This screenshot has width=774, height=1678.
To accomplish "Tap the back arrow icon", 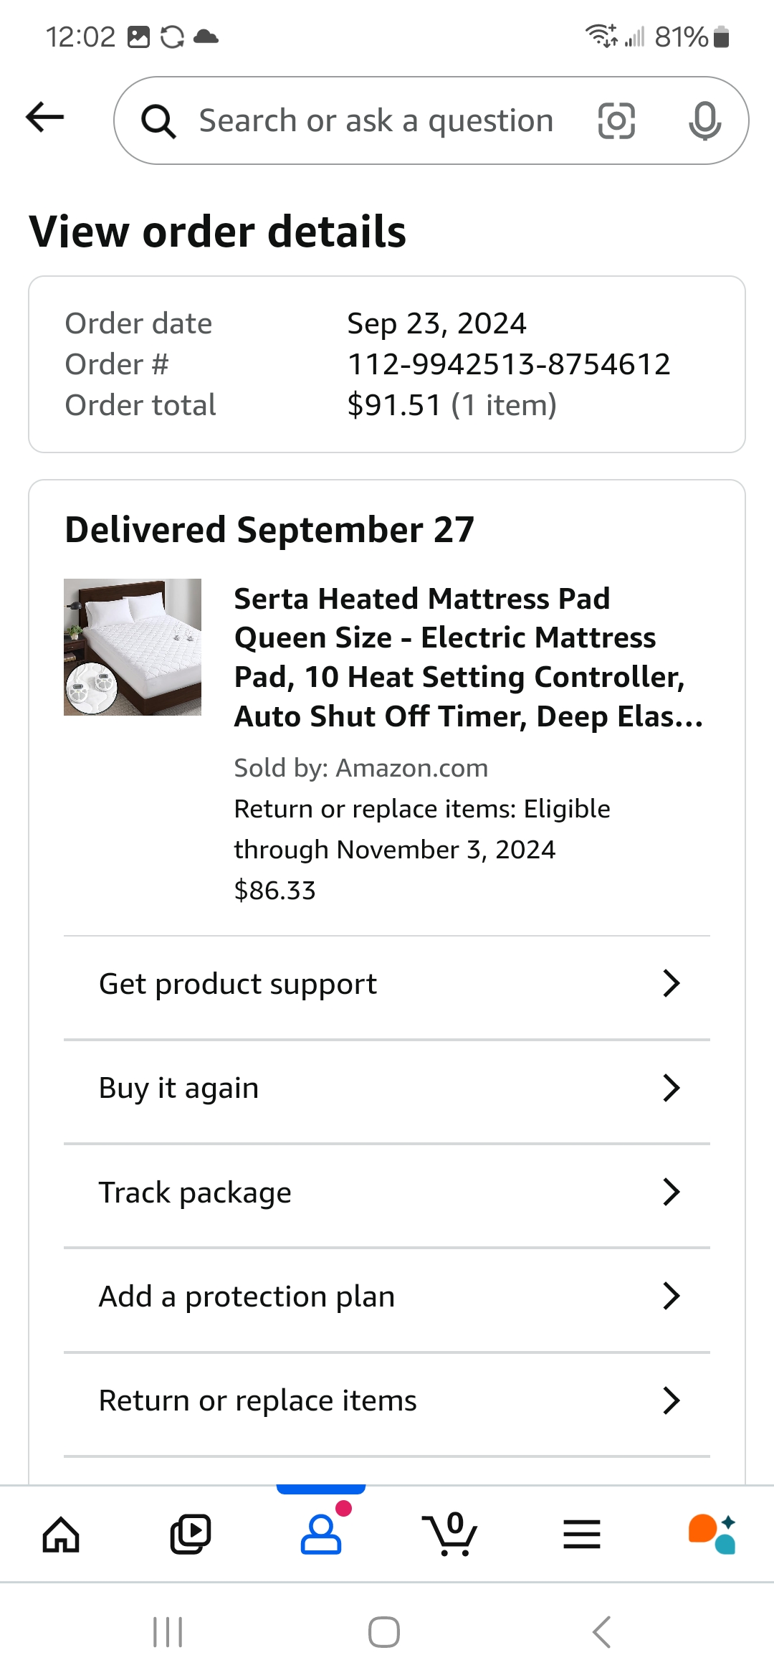I will coord(44,118).
